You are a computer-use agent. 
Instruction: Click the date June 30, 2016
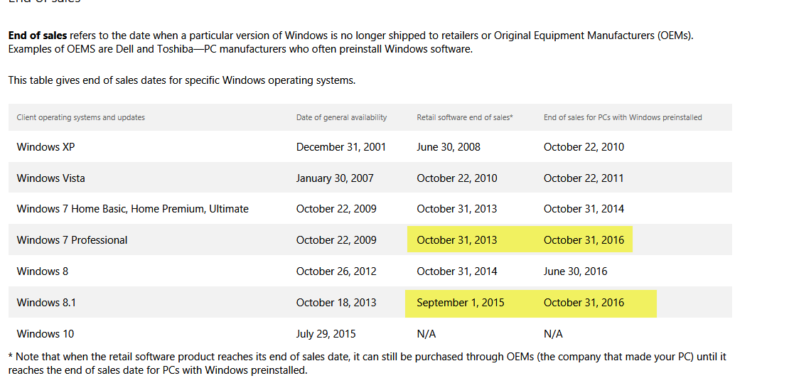[x=575, y=271]
